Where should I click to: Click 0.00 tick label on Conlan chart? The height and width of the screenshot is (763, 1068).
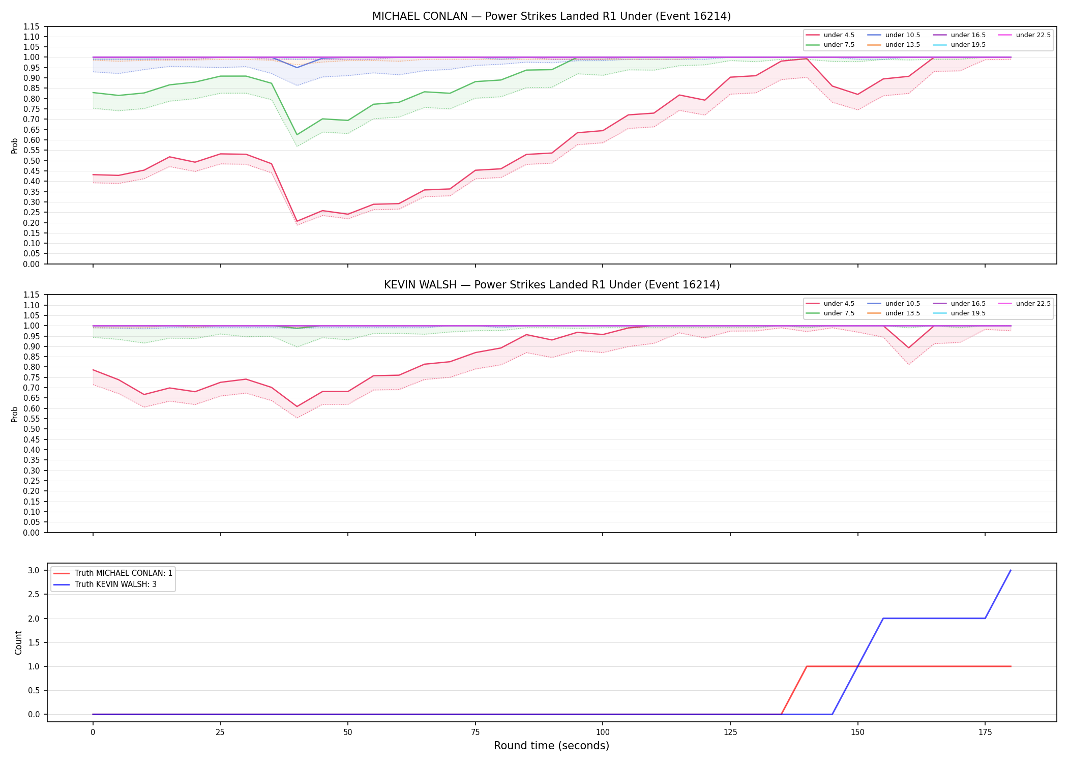pyautogui.click(x=31, y=264)
